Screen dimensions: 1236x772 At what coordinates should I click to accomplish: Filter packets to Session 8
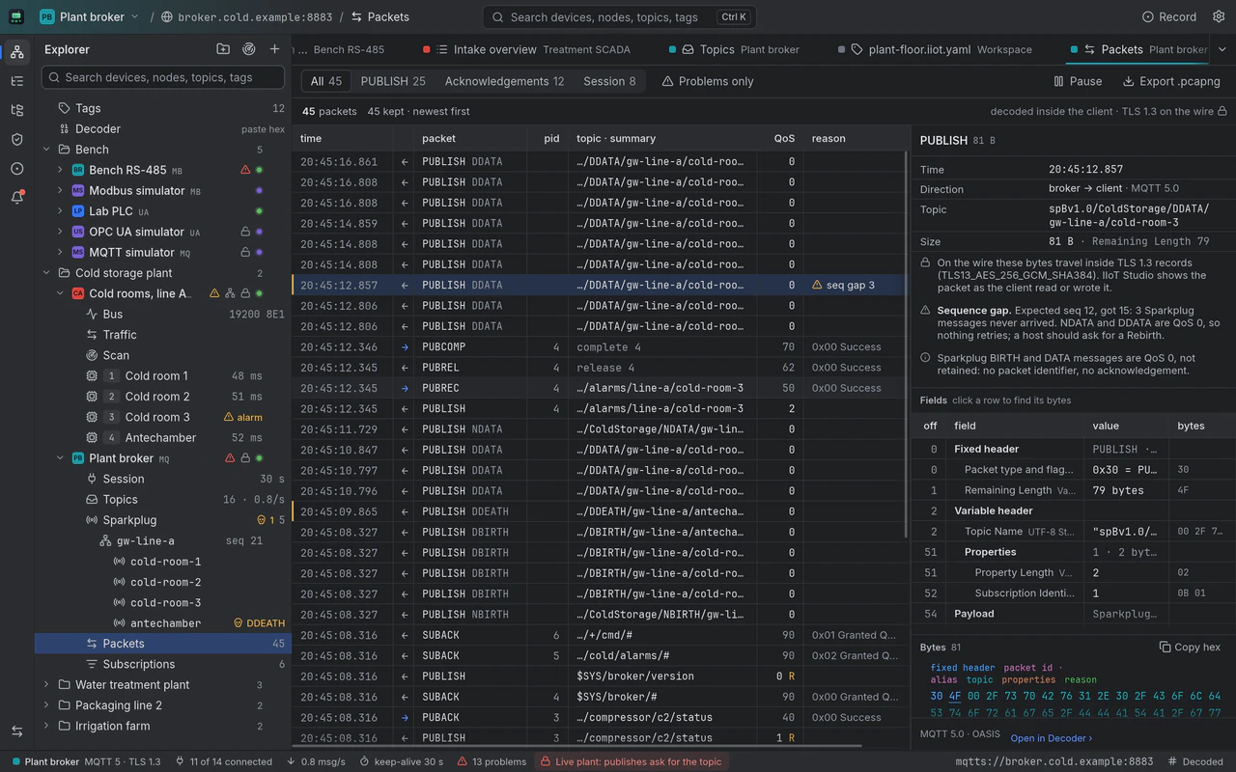click(x=609, y=81)
